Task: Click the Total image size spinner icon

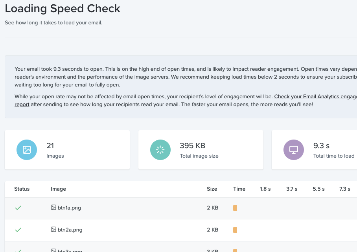Action: click(x=160, y=150)
